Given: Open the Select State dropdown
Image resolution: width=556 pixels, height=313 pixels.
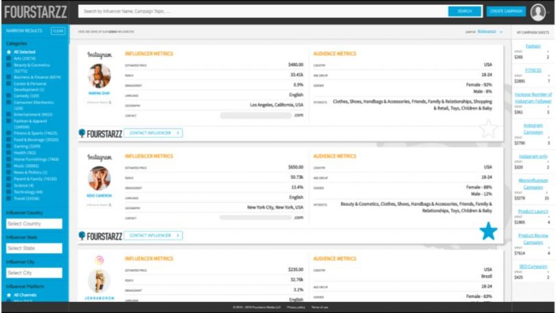Looking at the screenshot, I should click(34, 248).
